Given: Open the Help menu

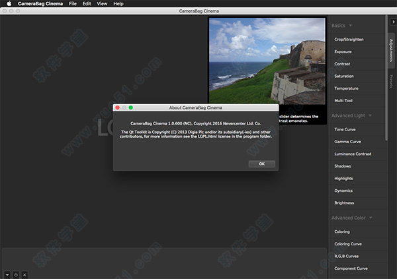Looking at the screenshot, I should point(118,3).
